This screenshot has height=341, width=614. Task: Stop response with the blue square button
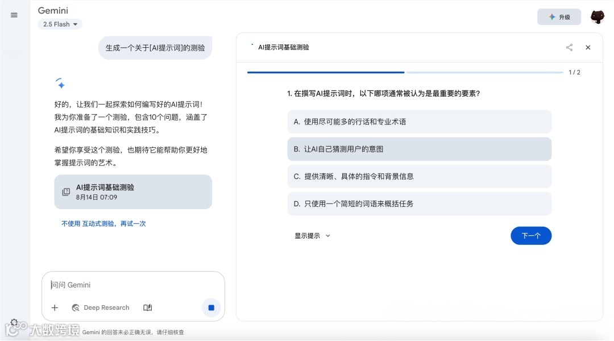pyautogui.click(x=211, y=307)
